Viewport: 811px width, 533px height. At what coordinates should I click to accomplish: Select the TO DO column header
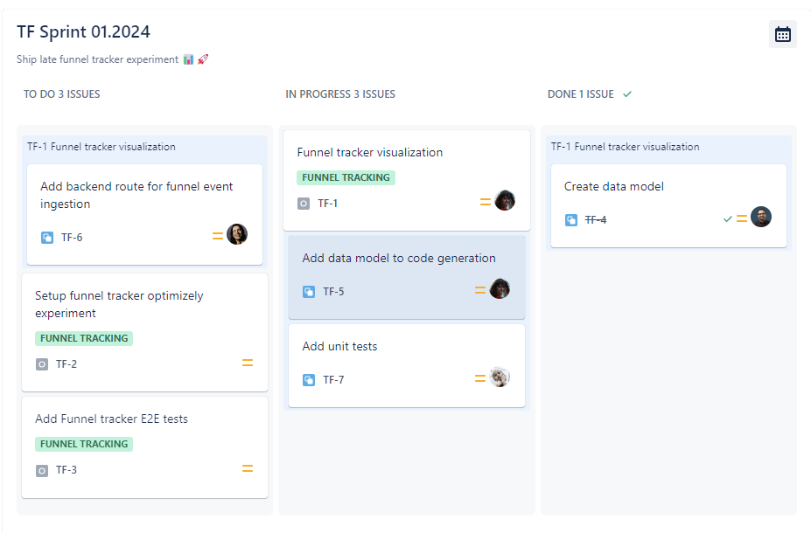[x=61, y=94]
